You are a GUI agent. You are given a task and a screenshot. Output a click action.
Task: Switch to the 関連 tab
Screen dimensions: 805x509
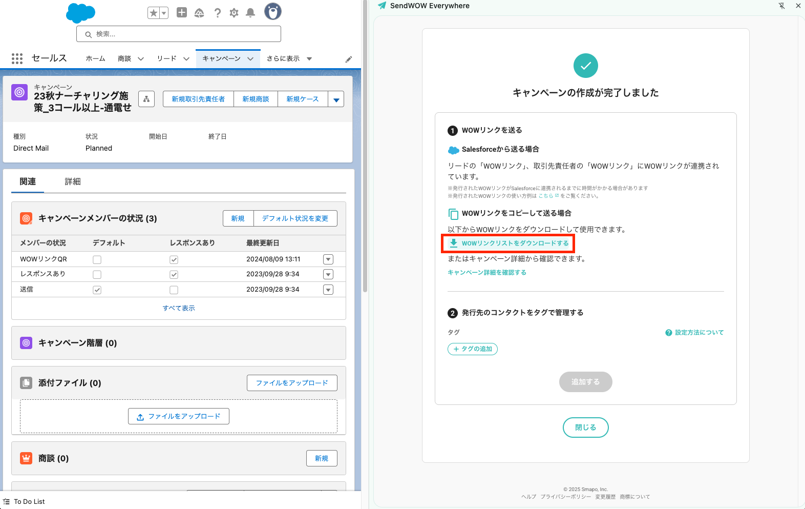[x=28, y=181]
